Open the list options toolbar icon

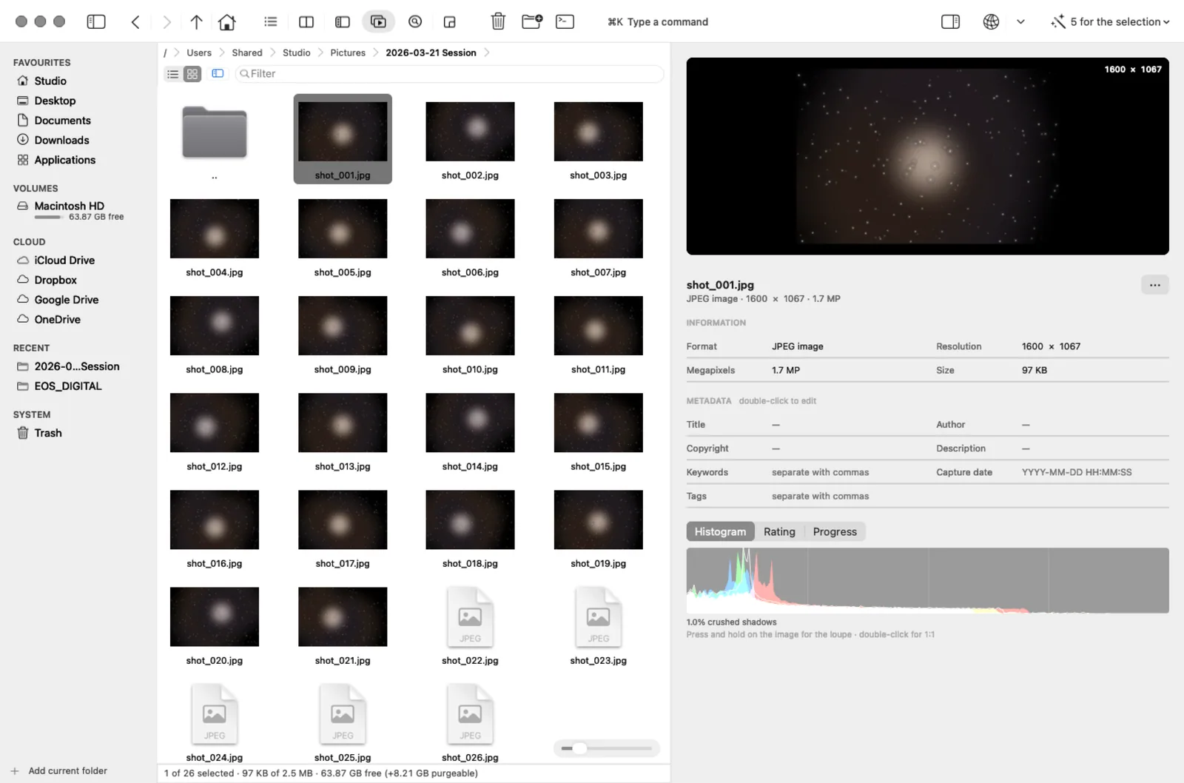pos(271,22)
